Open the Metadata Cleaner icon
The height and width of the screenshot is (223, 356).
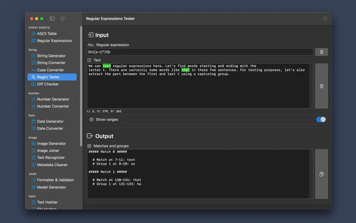pos(33,165)
